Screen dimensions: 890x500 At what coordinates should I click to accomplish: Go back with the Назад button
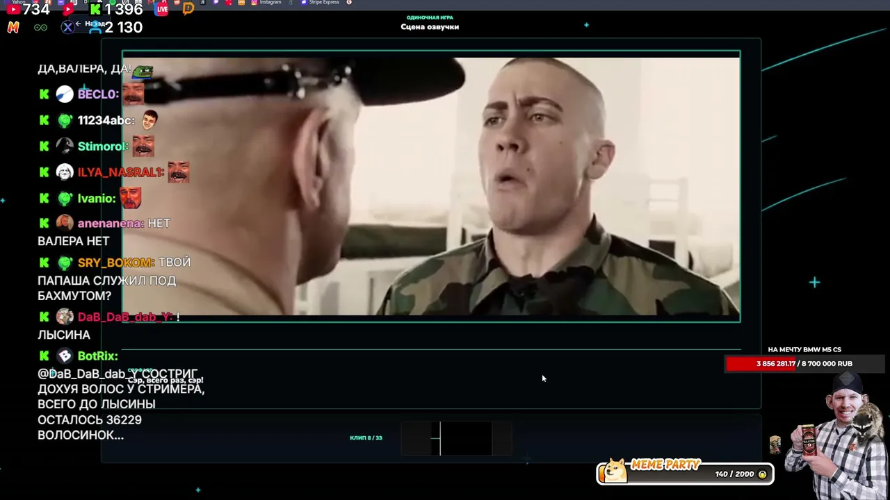[90, 24]
